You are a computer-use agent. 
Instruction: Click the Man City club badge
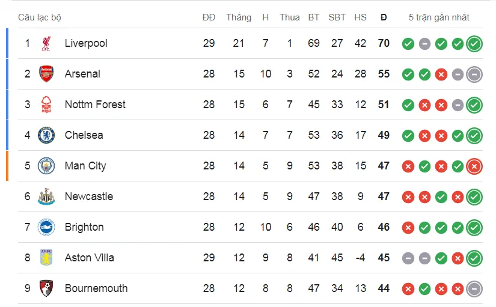click(x=46, y=166)
